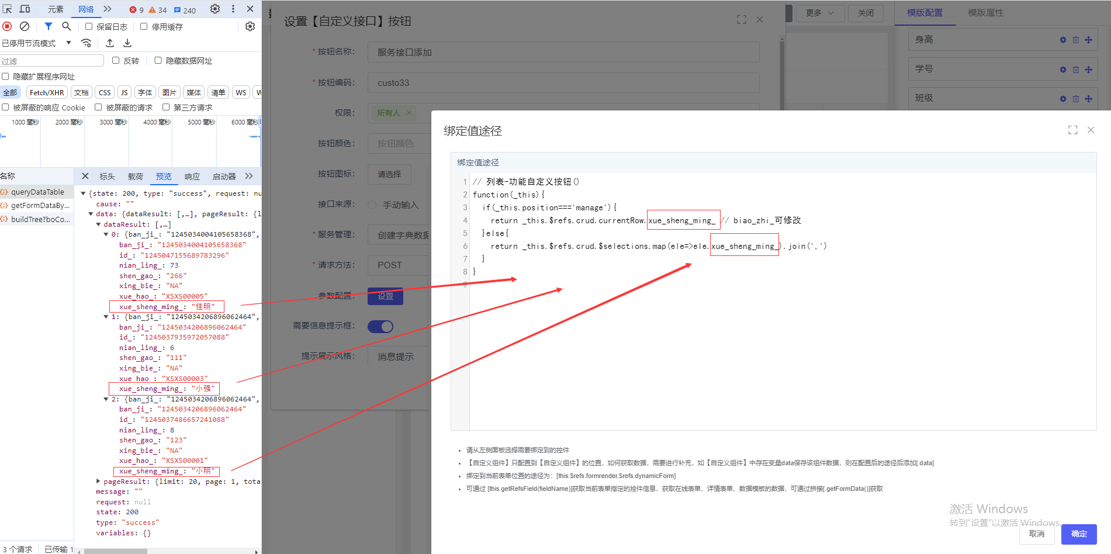Select the Fetch/XHR filter type
This screenshot has height=554, width=1111.
point(47,92)
